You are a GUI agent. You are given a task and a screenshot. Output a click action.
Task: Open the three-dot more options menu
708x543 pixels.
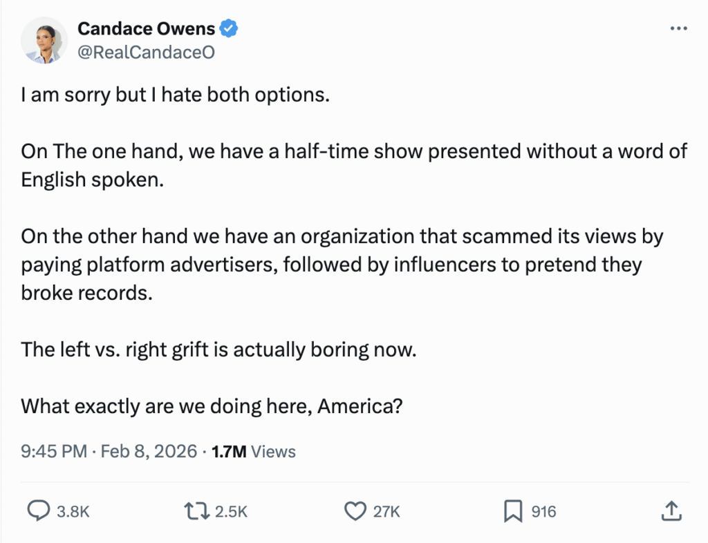pyautogui.click(x=679, y=29)
